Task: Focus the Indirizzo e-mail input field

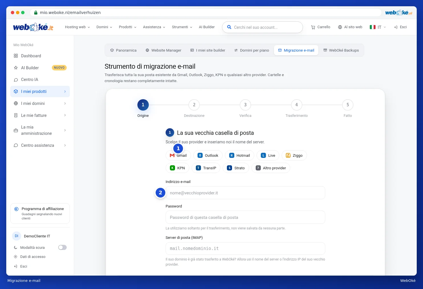Action: pos(245,193)
